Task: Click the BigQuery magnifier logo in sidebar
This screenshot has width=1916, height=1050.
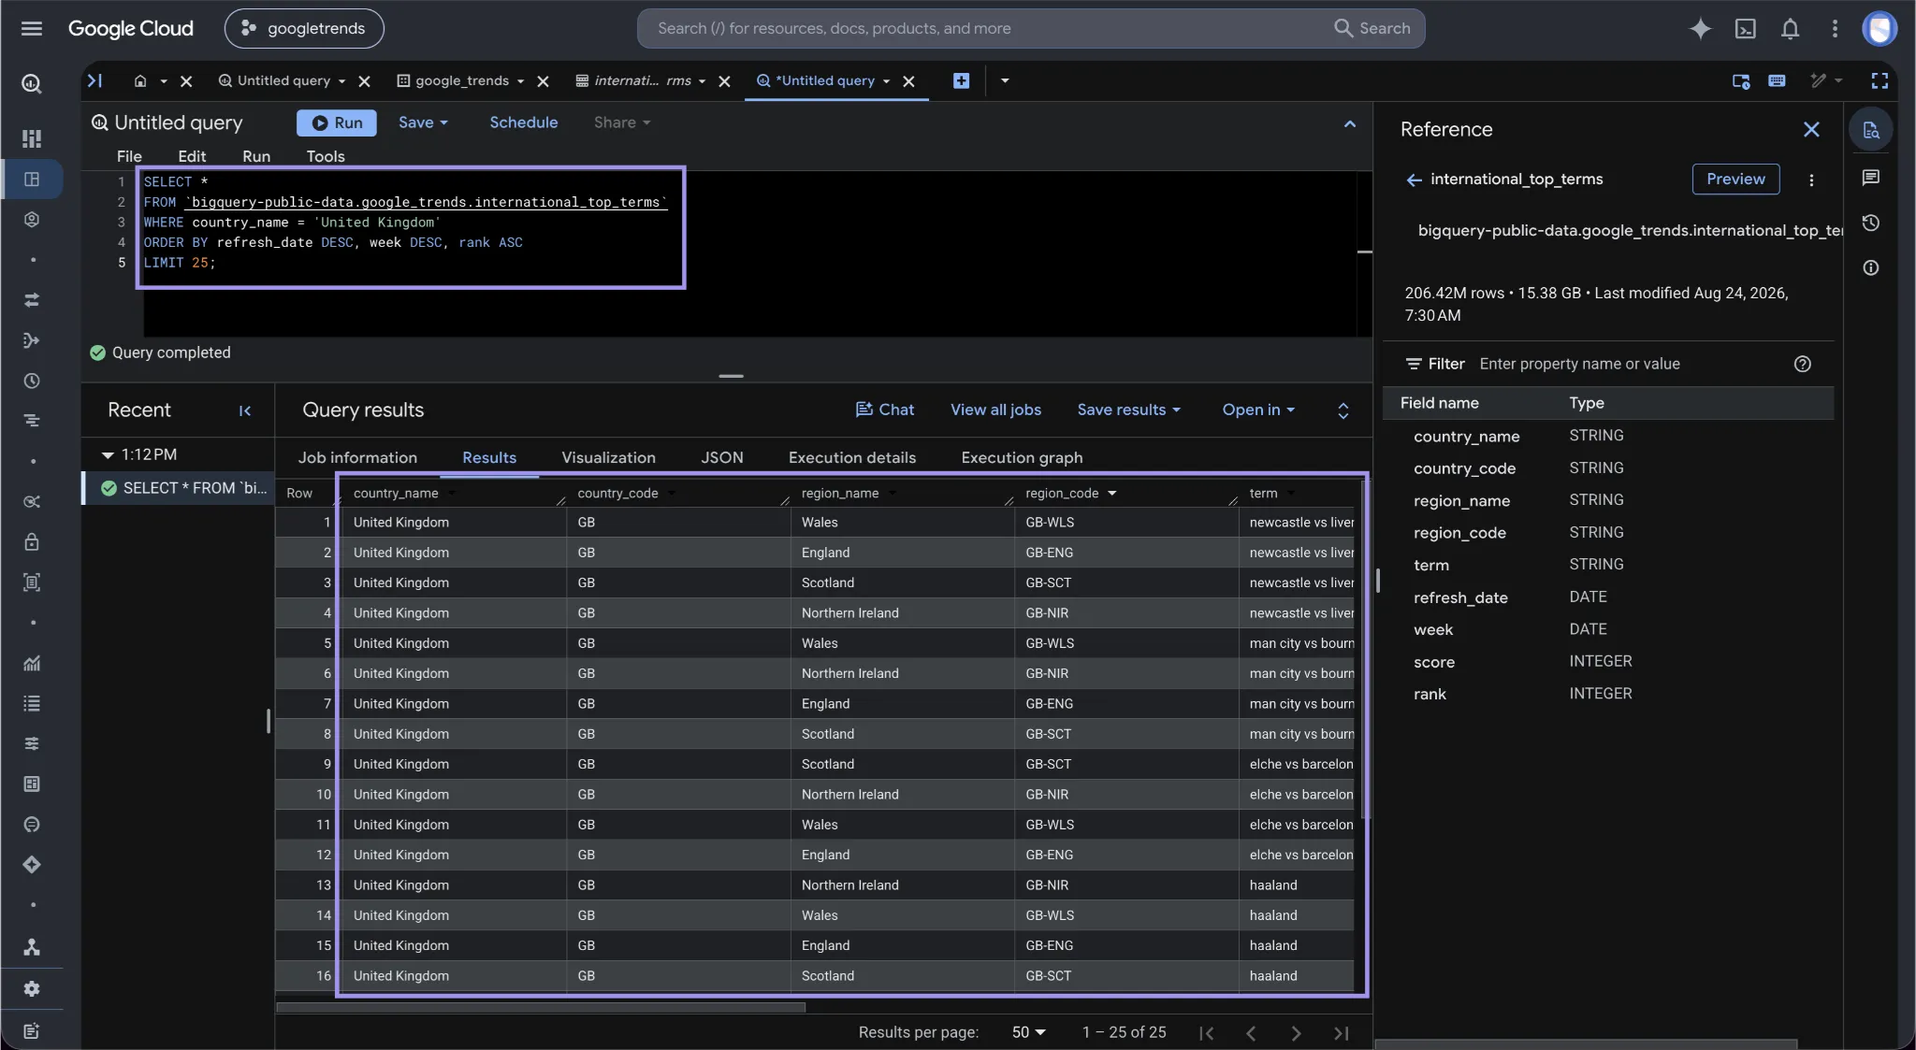Action: click(x=32, y=84)
